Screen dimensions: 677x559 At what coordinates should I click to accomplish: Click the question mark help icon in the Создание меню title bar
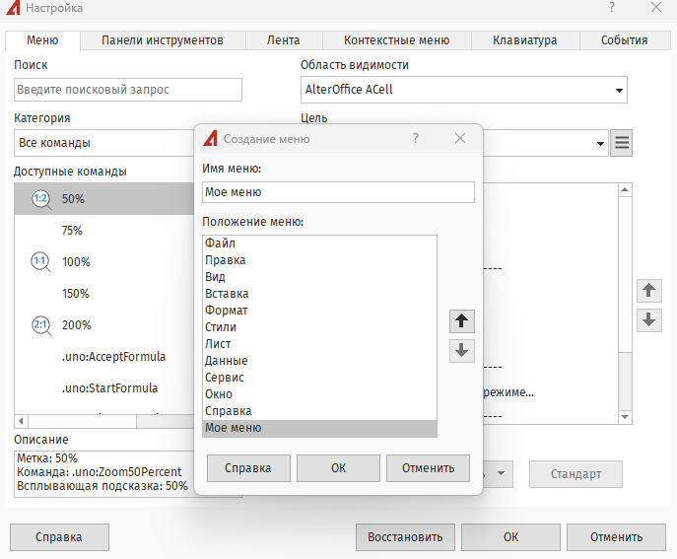tap(416, 139)
